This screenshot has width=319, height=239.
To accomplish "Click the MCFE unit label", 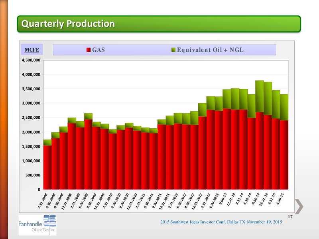I will click(32, 49).
